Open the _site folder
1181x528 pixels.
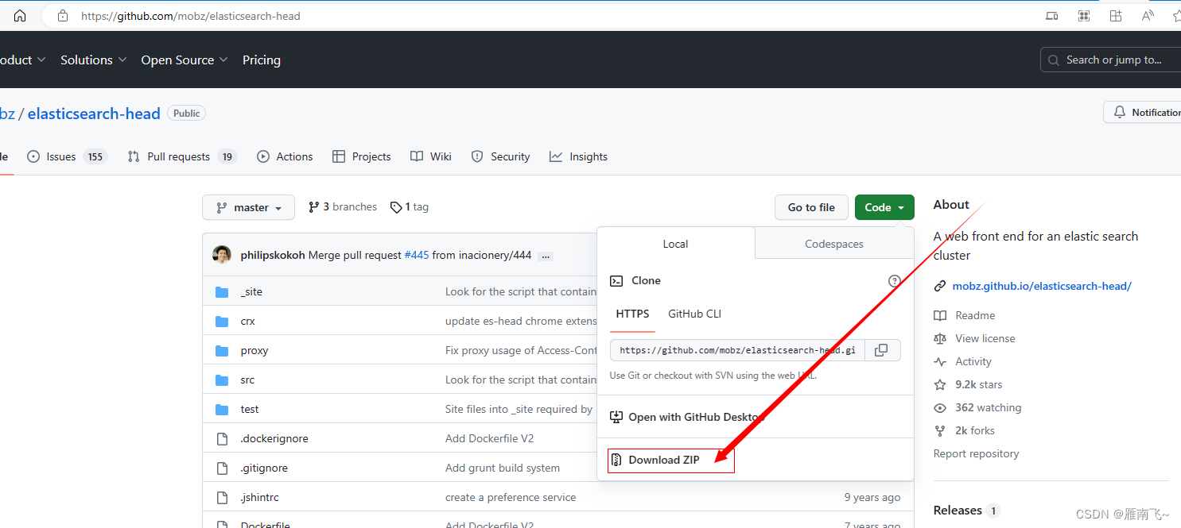(251, 291)
